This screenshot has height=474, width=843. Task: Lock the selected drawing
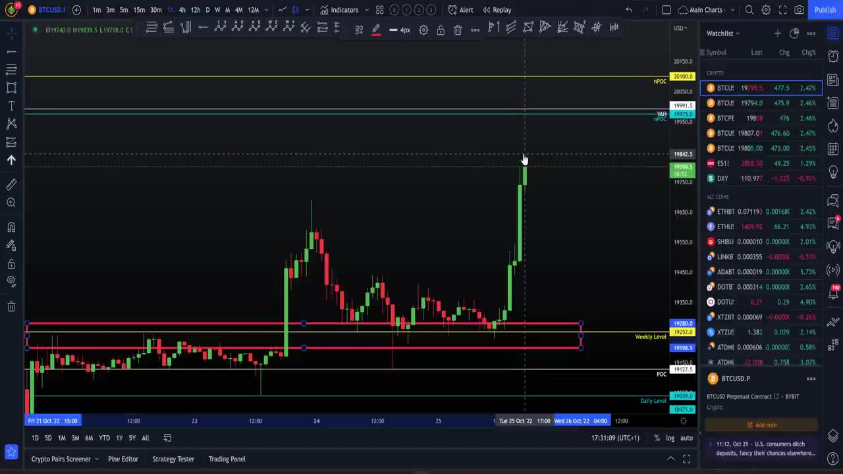click(x=441, y=30)
